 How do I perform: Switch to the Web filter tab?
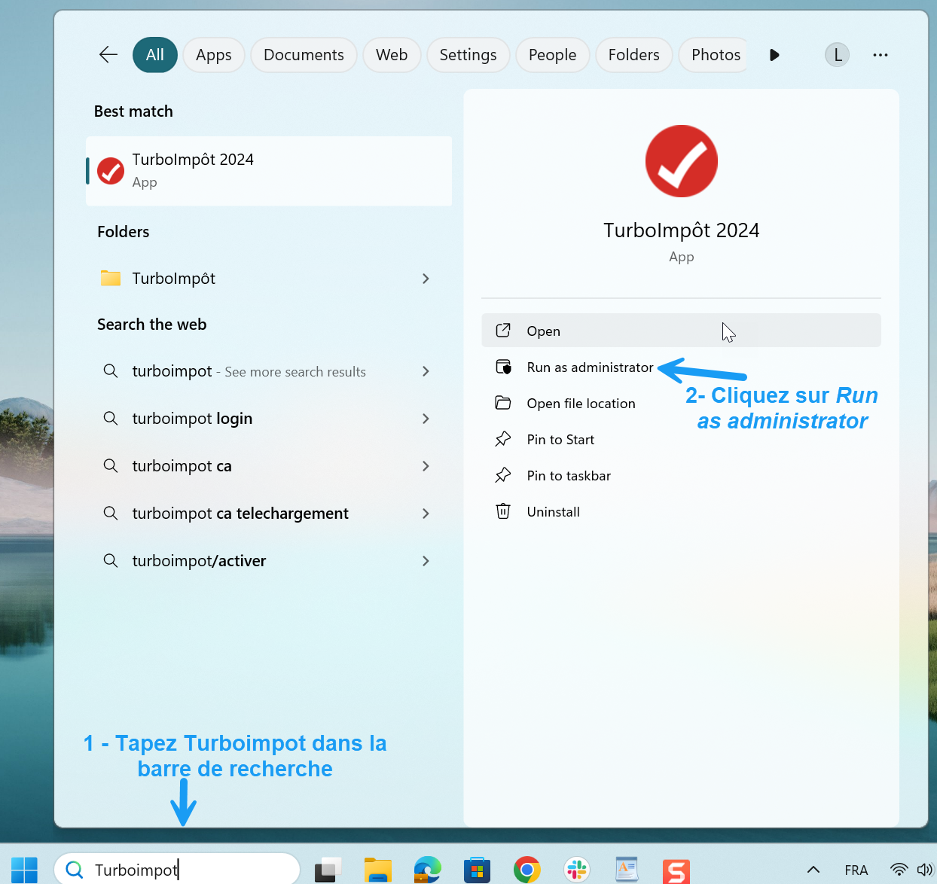392,55
